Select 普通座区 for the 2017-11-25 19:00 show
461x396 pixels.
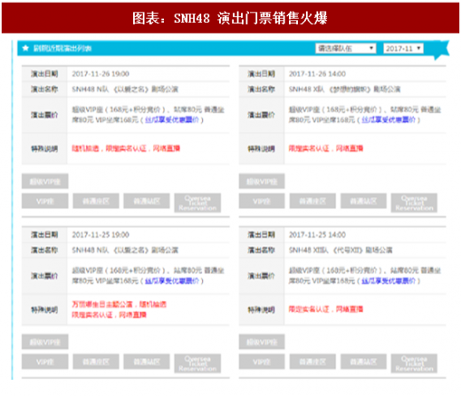pos(96,361)
